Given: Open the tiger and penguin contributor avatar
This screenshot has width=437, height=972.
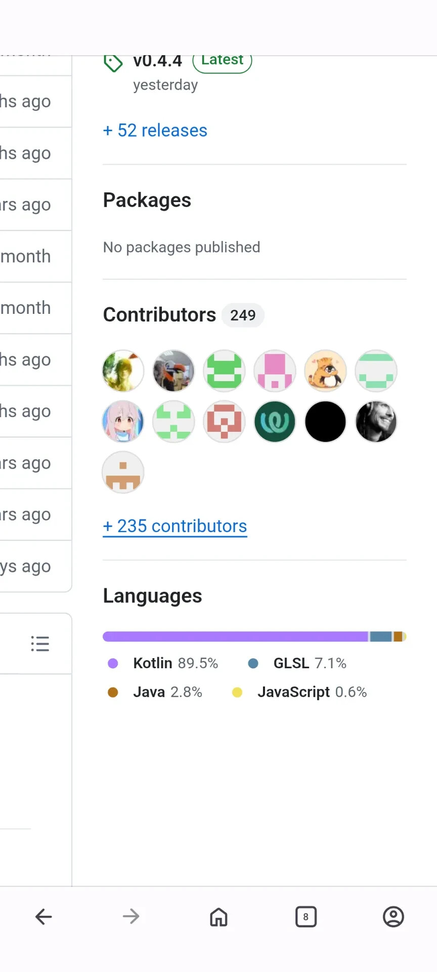Looking at the screenshot, I should point(325,371).
